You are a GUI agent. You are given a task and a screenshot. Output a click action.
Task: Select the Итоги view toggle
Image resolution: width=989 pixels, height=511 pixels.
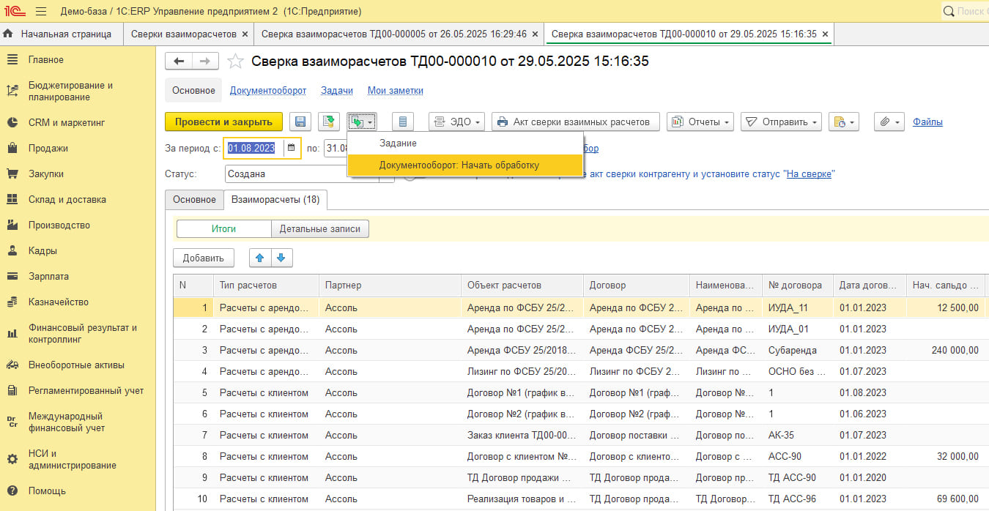coord(223,228)
